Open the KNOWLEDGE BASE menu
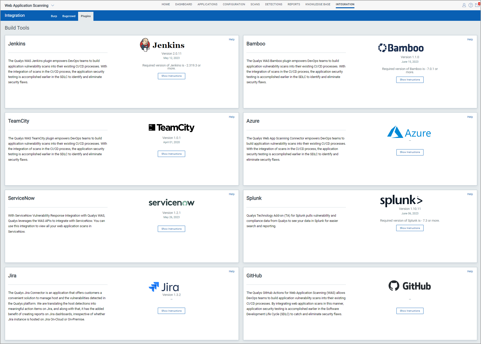Screen dimensions: 481x344 (x=318, y=5)
